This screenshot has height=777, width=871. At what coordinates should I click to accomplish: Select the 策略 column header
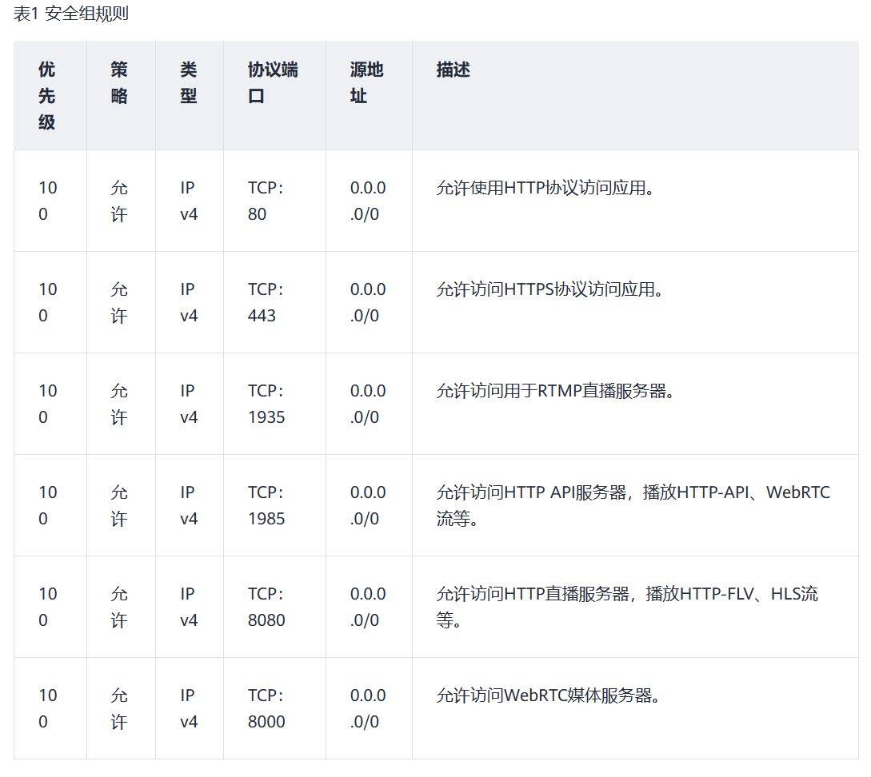pyautogui.click(x=119, y=83)
